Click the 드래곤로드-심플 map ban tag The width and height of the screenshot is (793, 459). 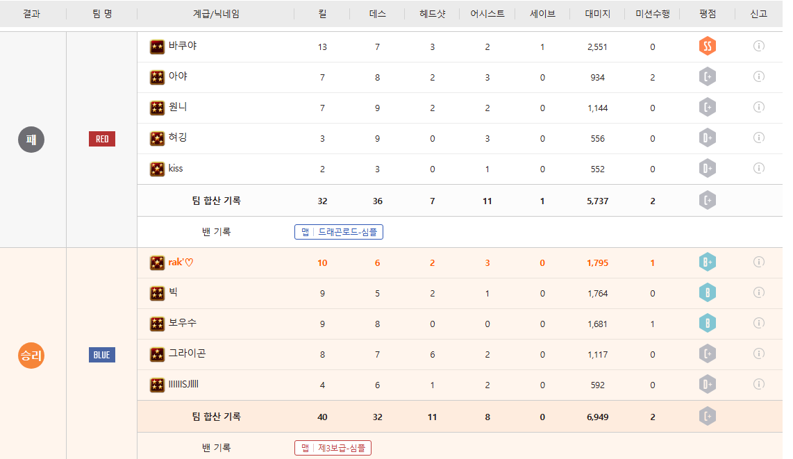pyautogui.click(x=339, y=232)
